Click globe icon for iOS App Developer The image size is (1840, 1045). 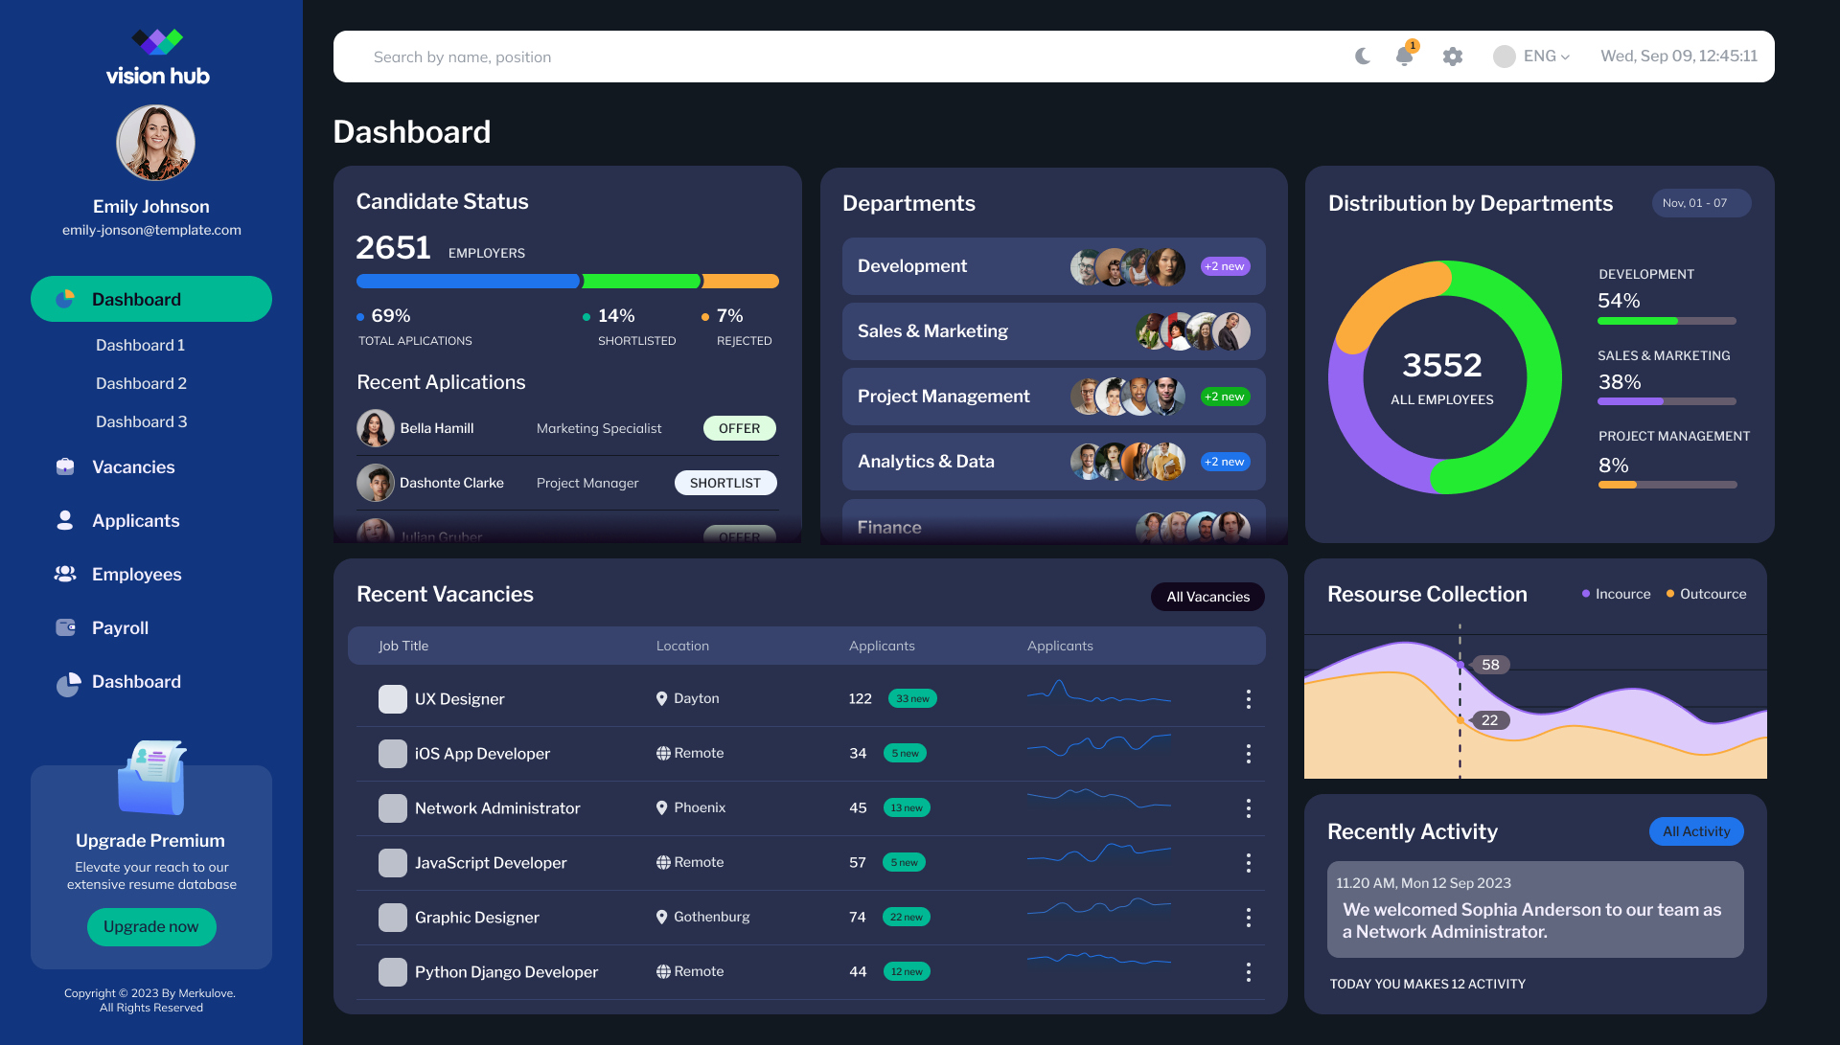(663, 754)
